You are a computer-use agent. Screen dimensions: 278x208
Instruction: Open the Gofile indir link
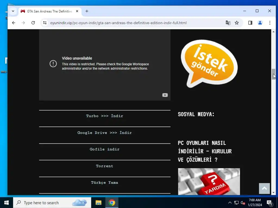[105, 149]
